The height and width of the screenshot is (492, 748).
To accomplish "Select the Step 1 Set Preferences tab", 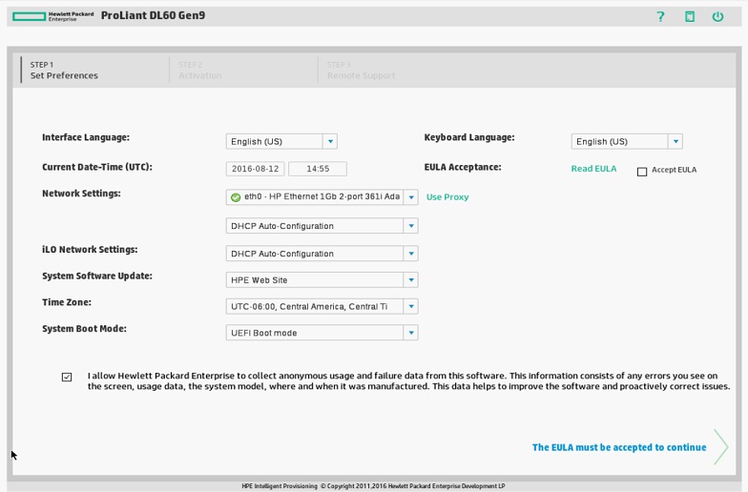I will pyautogui.click(x=64, y=71).
